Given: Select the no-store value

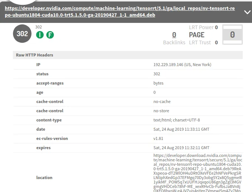Looking at the screenshot, I should [161, 111].
